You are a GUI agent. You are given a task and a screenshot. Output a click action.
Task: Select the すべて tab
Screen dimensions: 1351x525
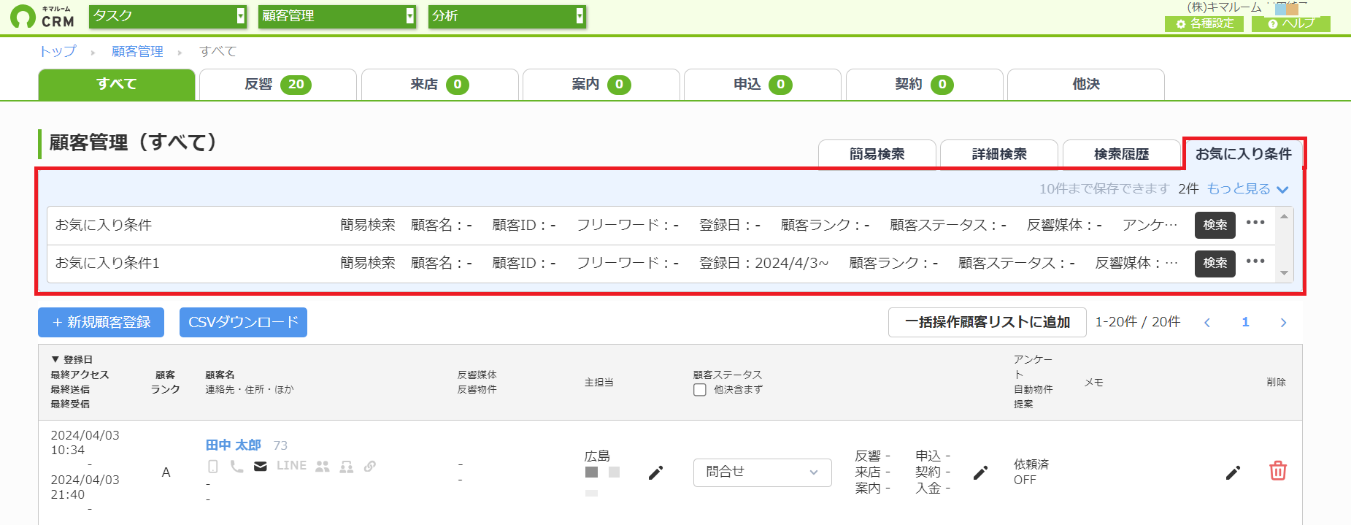[117, 84]
